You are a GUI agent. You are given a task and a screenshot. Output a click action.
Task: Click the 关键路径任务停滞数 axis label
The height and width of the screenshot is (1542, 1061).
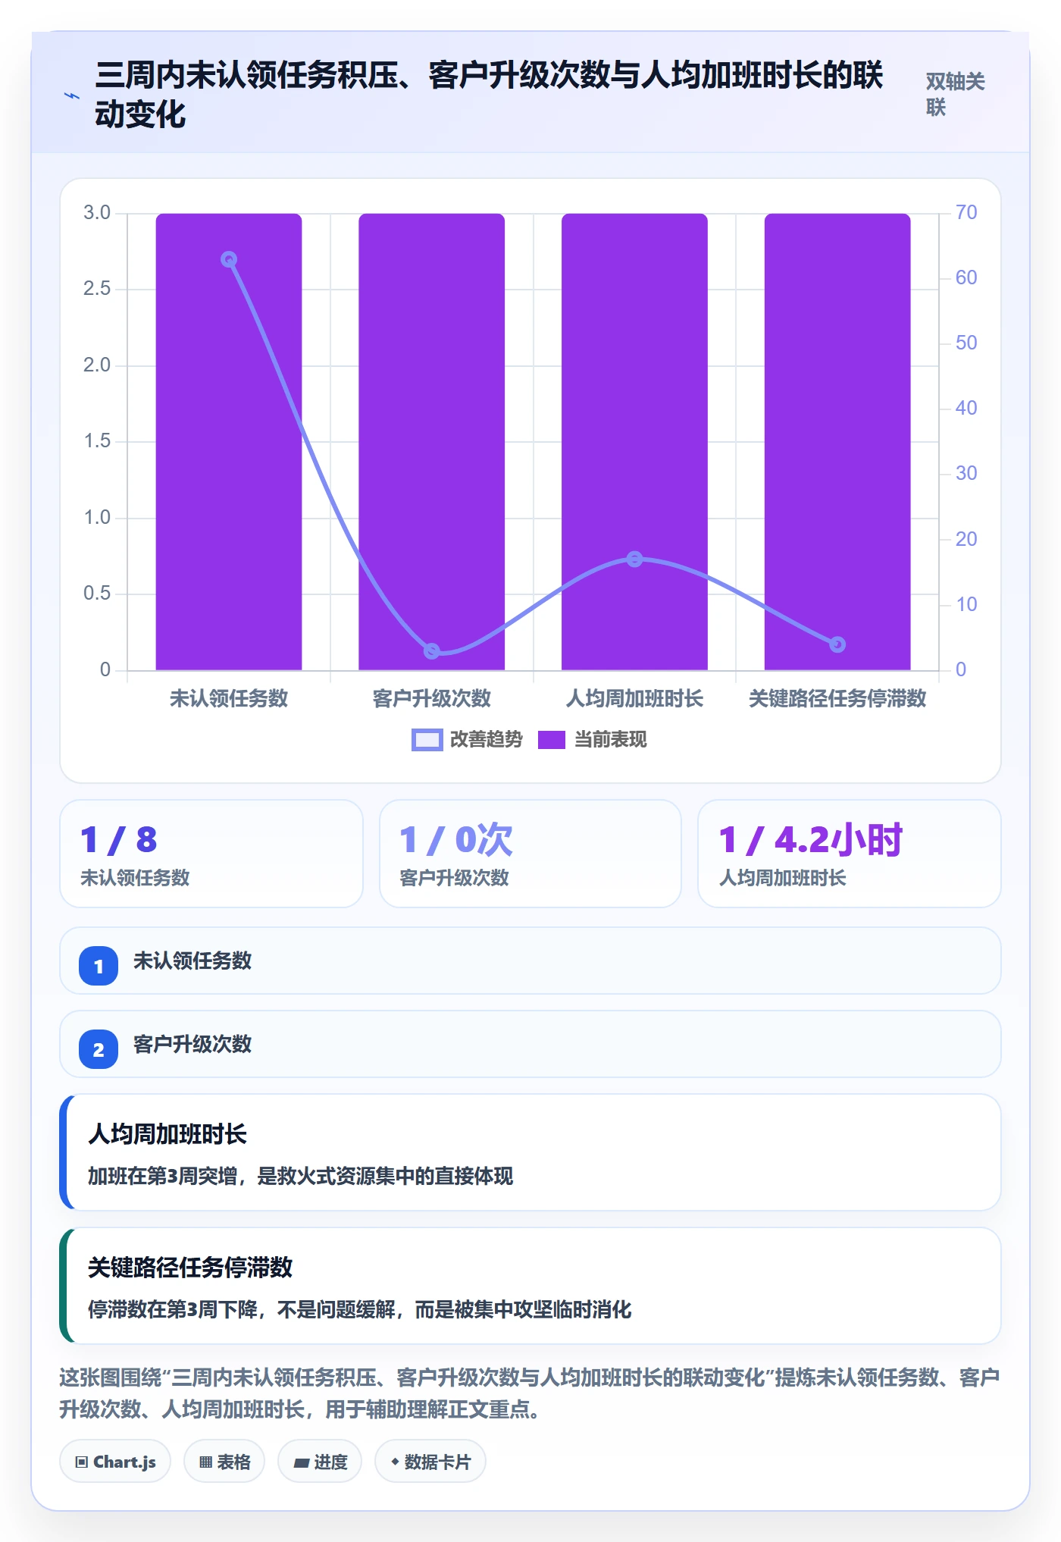[837, 698]
